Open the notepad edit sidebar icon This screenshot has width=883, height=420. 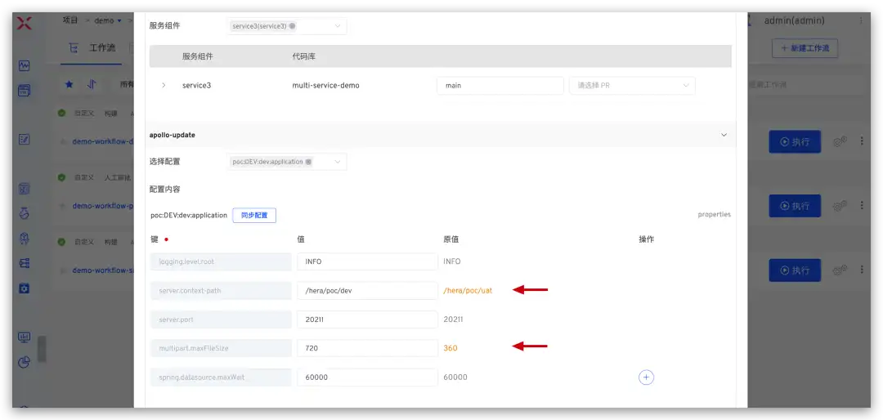(24, 139)
